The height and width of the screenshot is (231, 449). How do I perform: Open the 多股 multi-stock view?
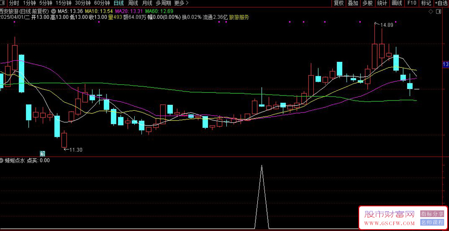(367, 3)
